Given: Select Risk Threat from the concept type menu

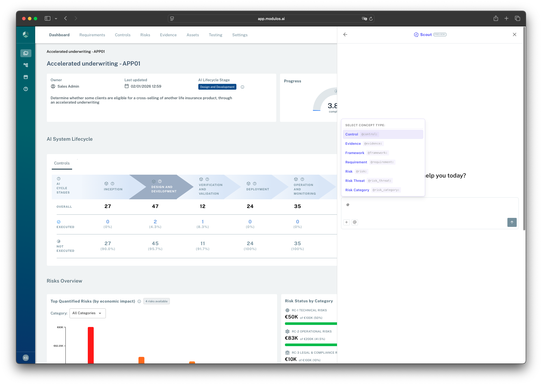Looking at the screenshot, I should pyautogui.click(x=355, y=180).
